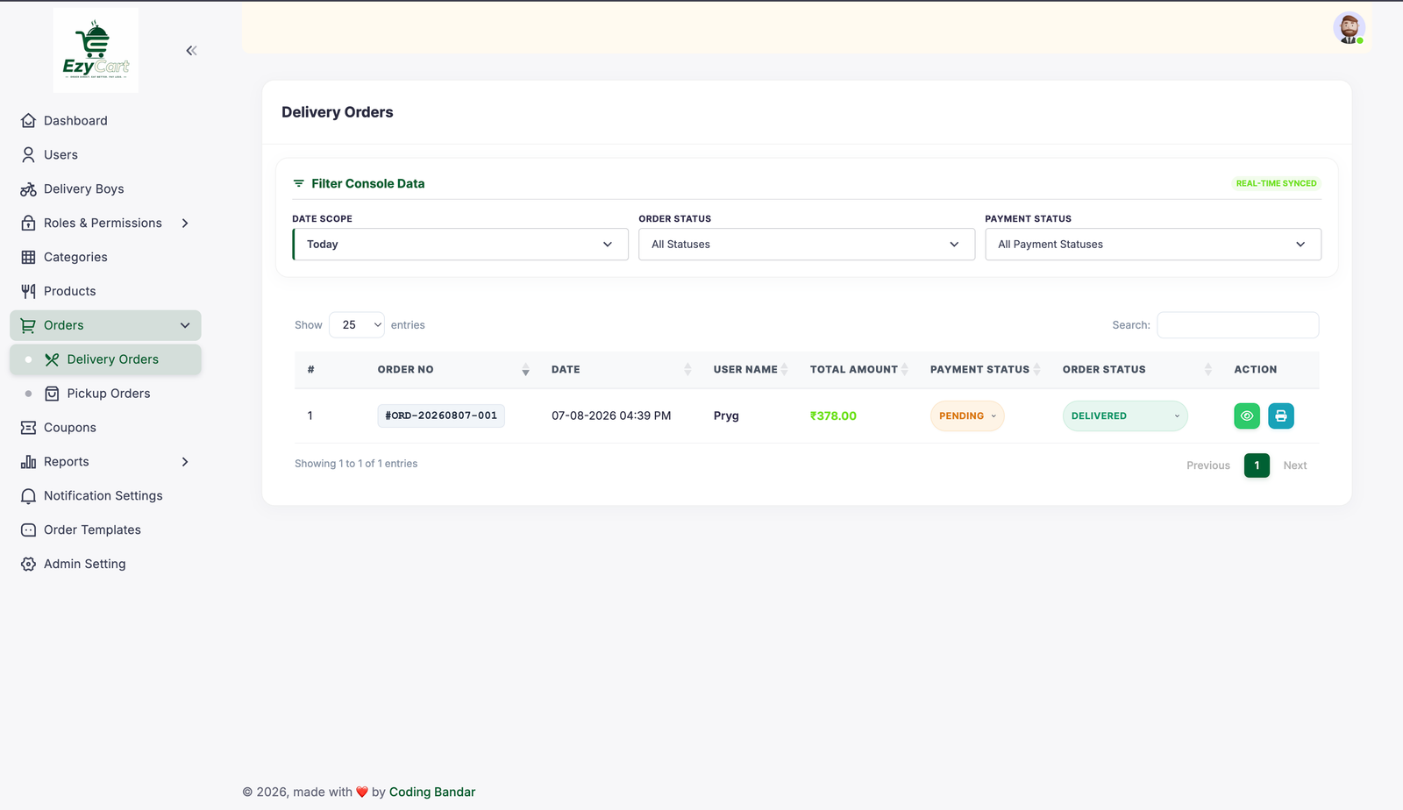Image resolution: width=1403 pixels, height=810 pixels.
Task: Click the Pickup Orders bag icon
Action: coord(52,394)
